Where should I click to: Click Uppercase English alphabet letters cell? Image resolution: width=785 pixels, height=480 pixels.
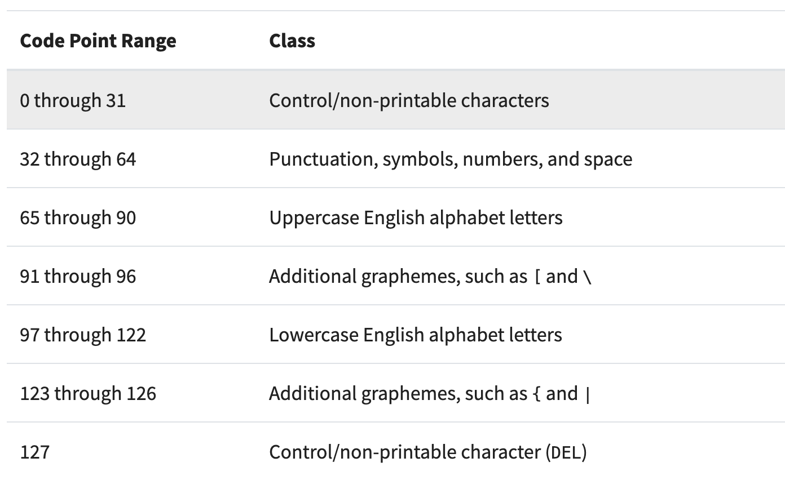(416, 217)
